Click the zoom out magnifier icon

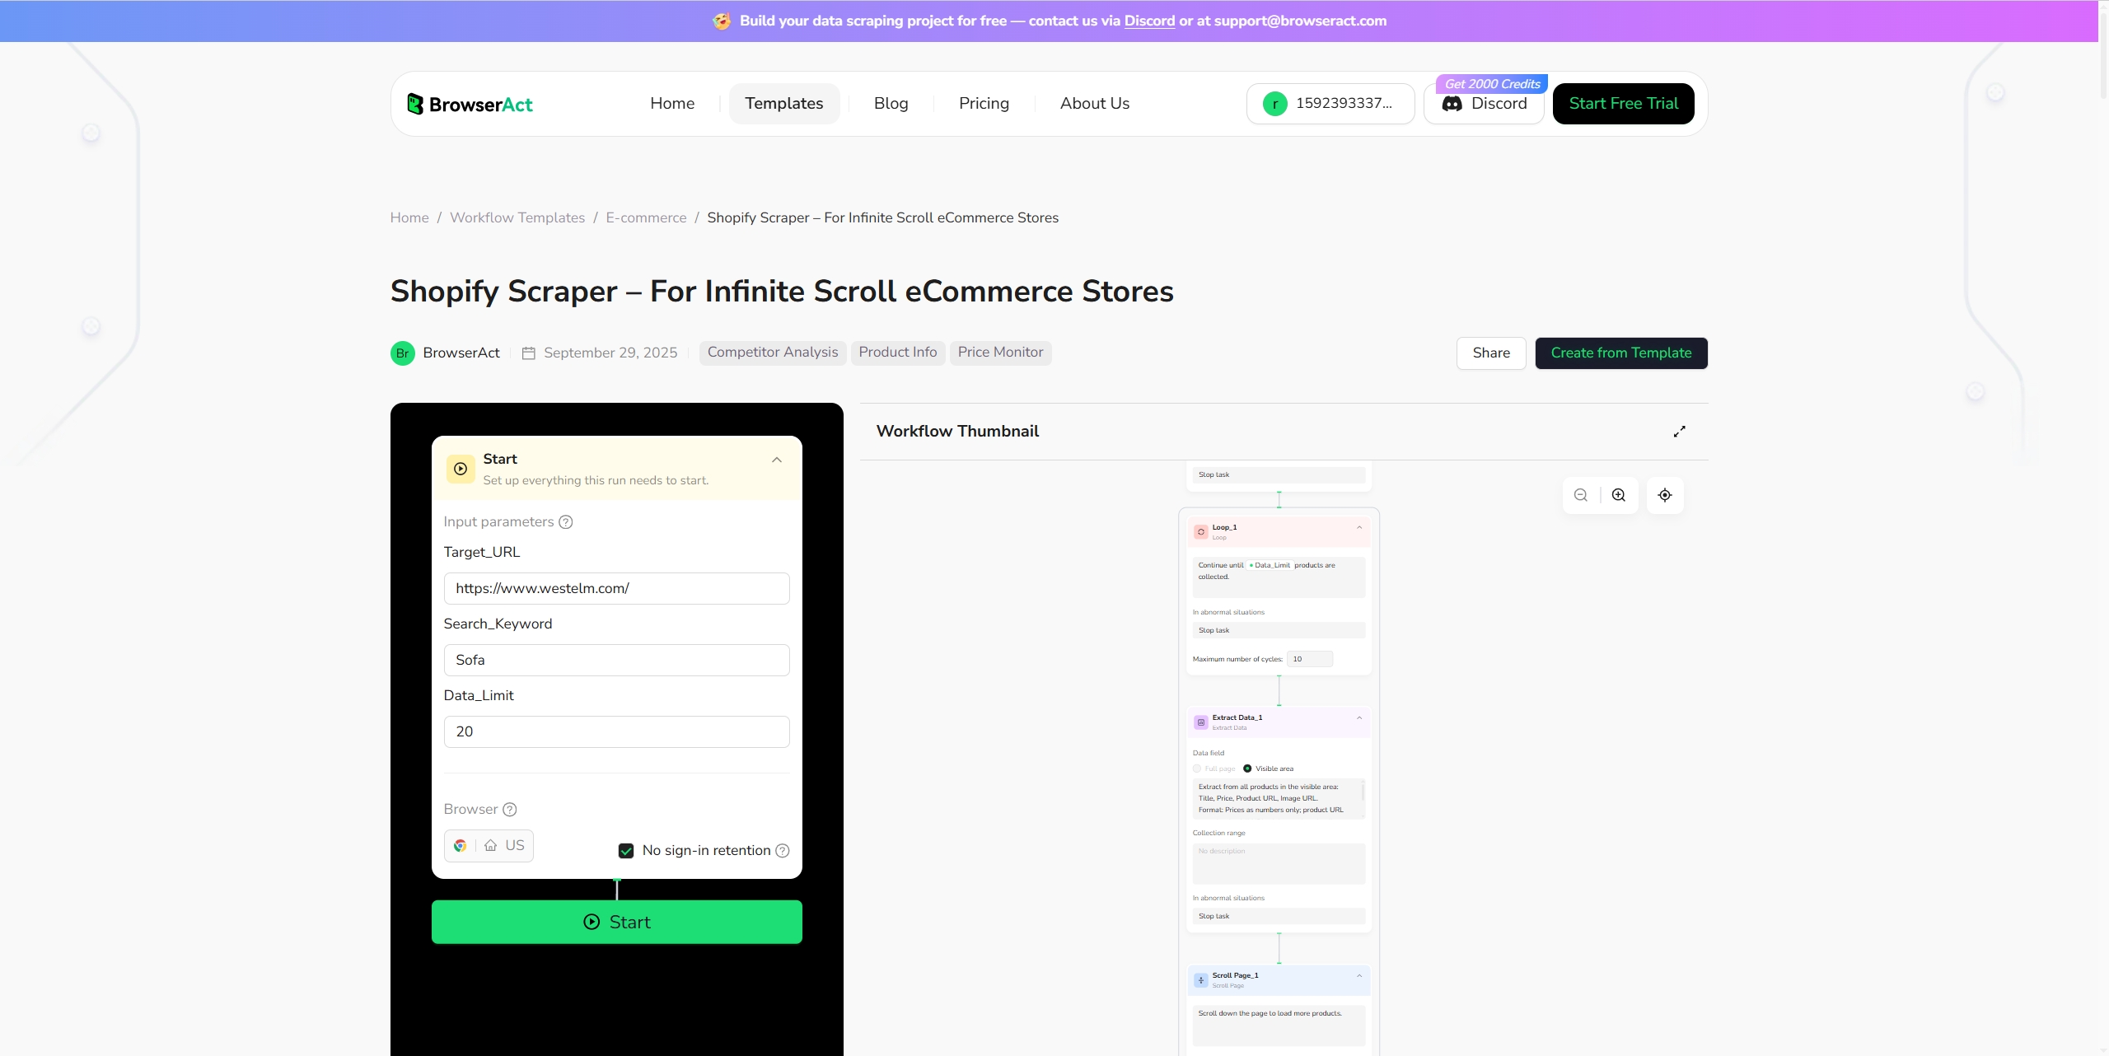coord(1580,495)
